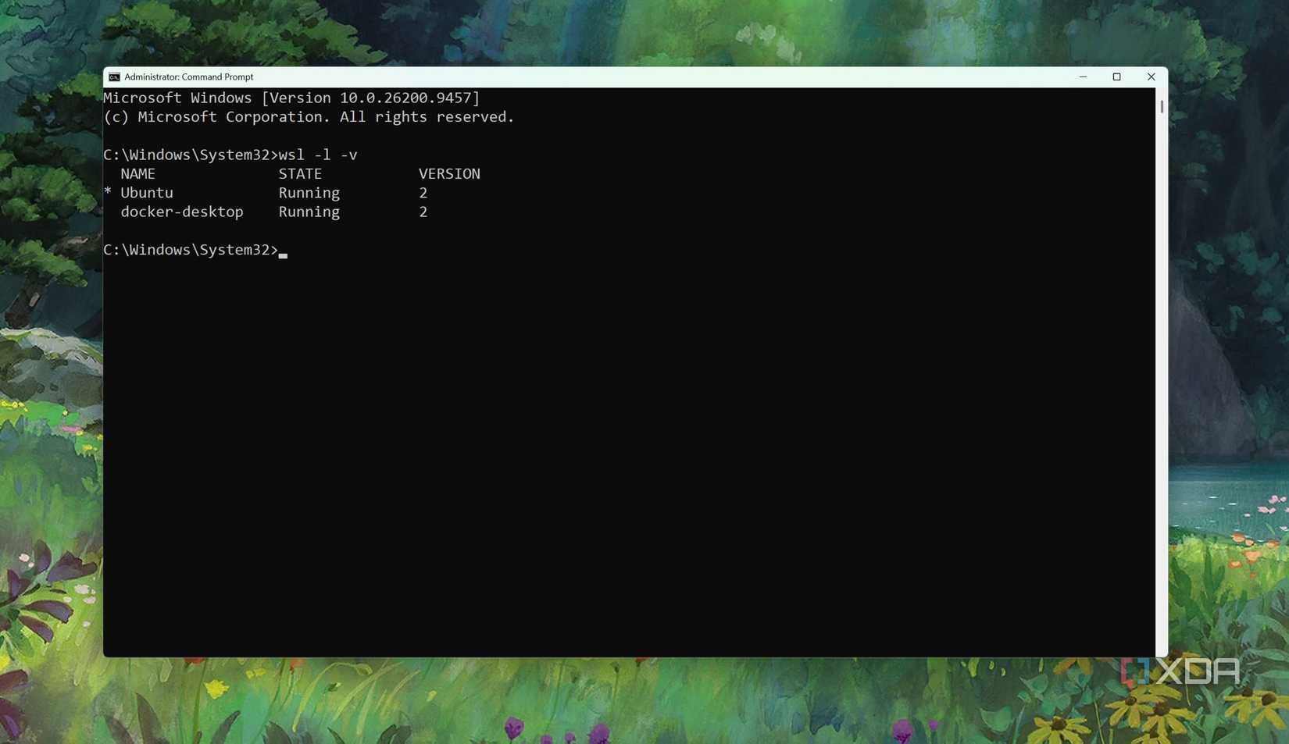This screenshot has width=1289, height=744.
Task: Click the NAME column header
Action: (137, 174)
